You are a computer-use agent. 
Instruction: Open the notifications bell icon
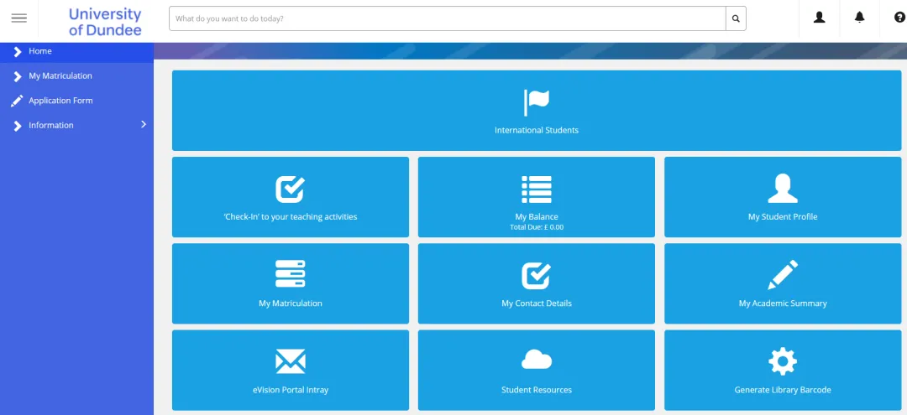point(860,18)
